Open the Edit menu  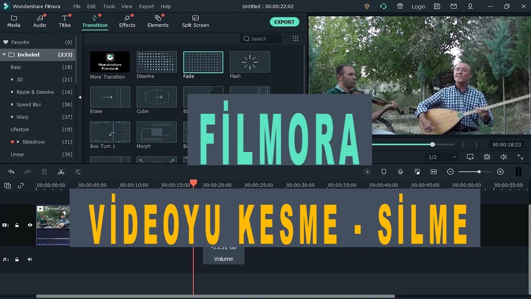point(91,6)
